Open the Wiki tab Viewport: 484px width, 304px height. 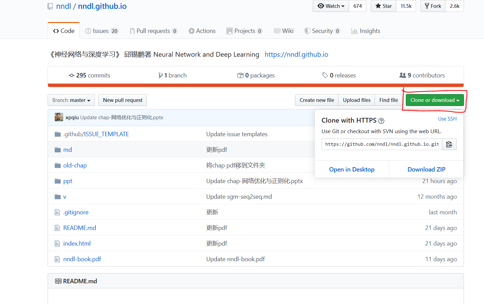click(x=284, y=31)
